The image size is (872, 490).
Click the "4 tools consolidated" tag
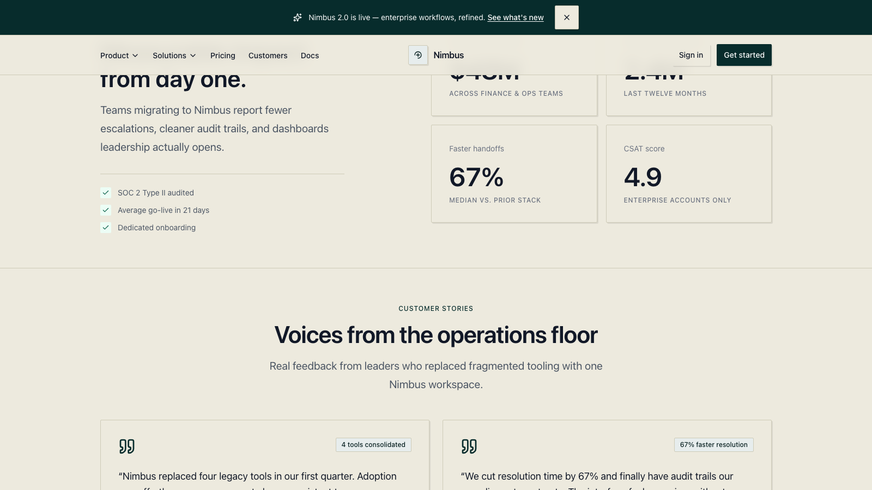pos(373,445)
